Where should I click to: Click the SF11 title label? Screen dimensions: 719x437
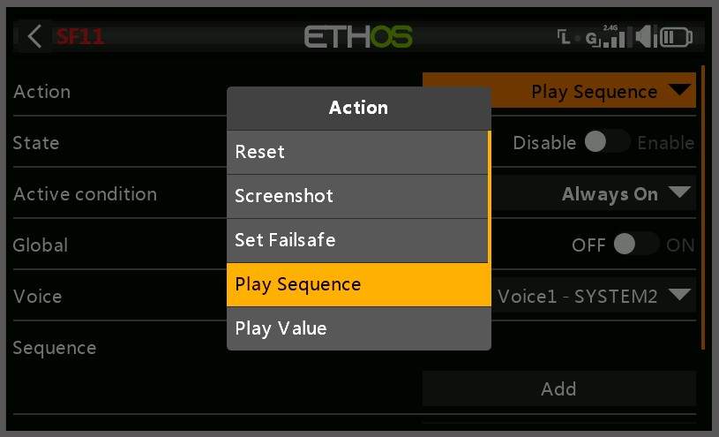point(79,36)
